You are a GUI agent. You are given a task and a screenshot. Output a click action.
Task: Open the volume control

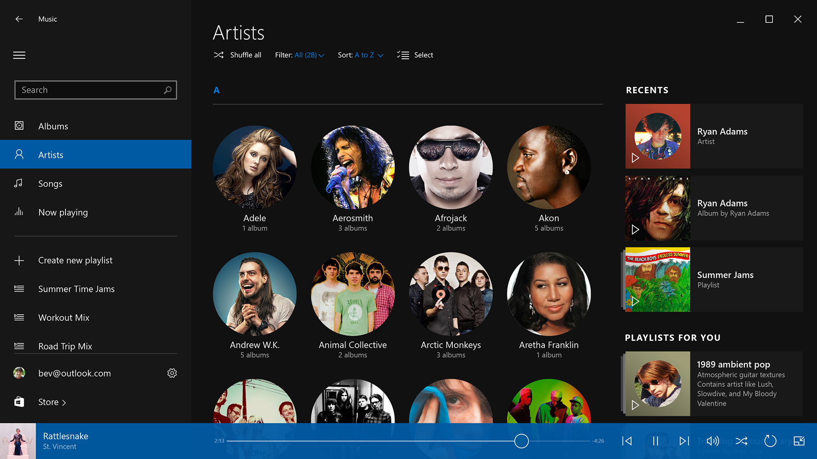coord(713,441)
